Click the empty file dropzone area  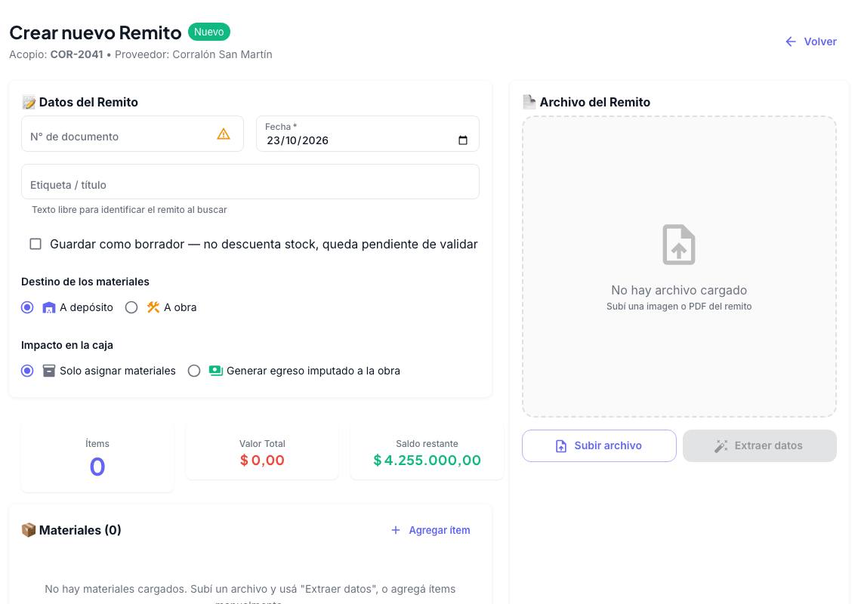tap(679, 267)
